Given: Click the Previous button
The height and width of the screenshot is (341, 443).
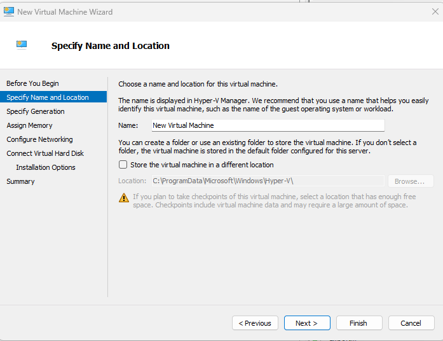Looking at the screenshot, I should tap(255, 323).
